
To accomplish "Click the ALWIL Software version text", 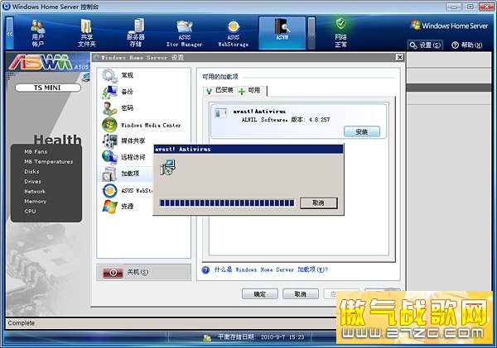I will (286, 120).
